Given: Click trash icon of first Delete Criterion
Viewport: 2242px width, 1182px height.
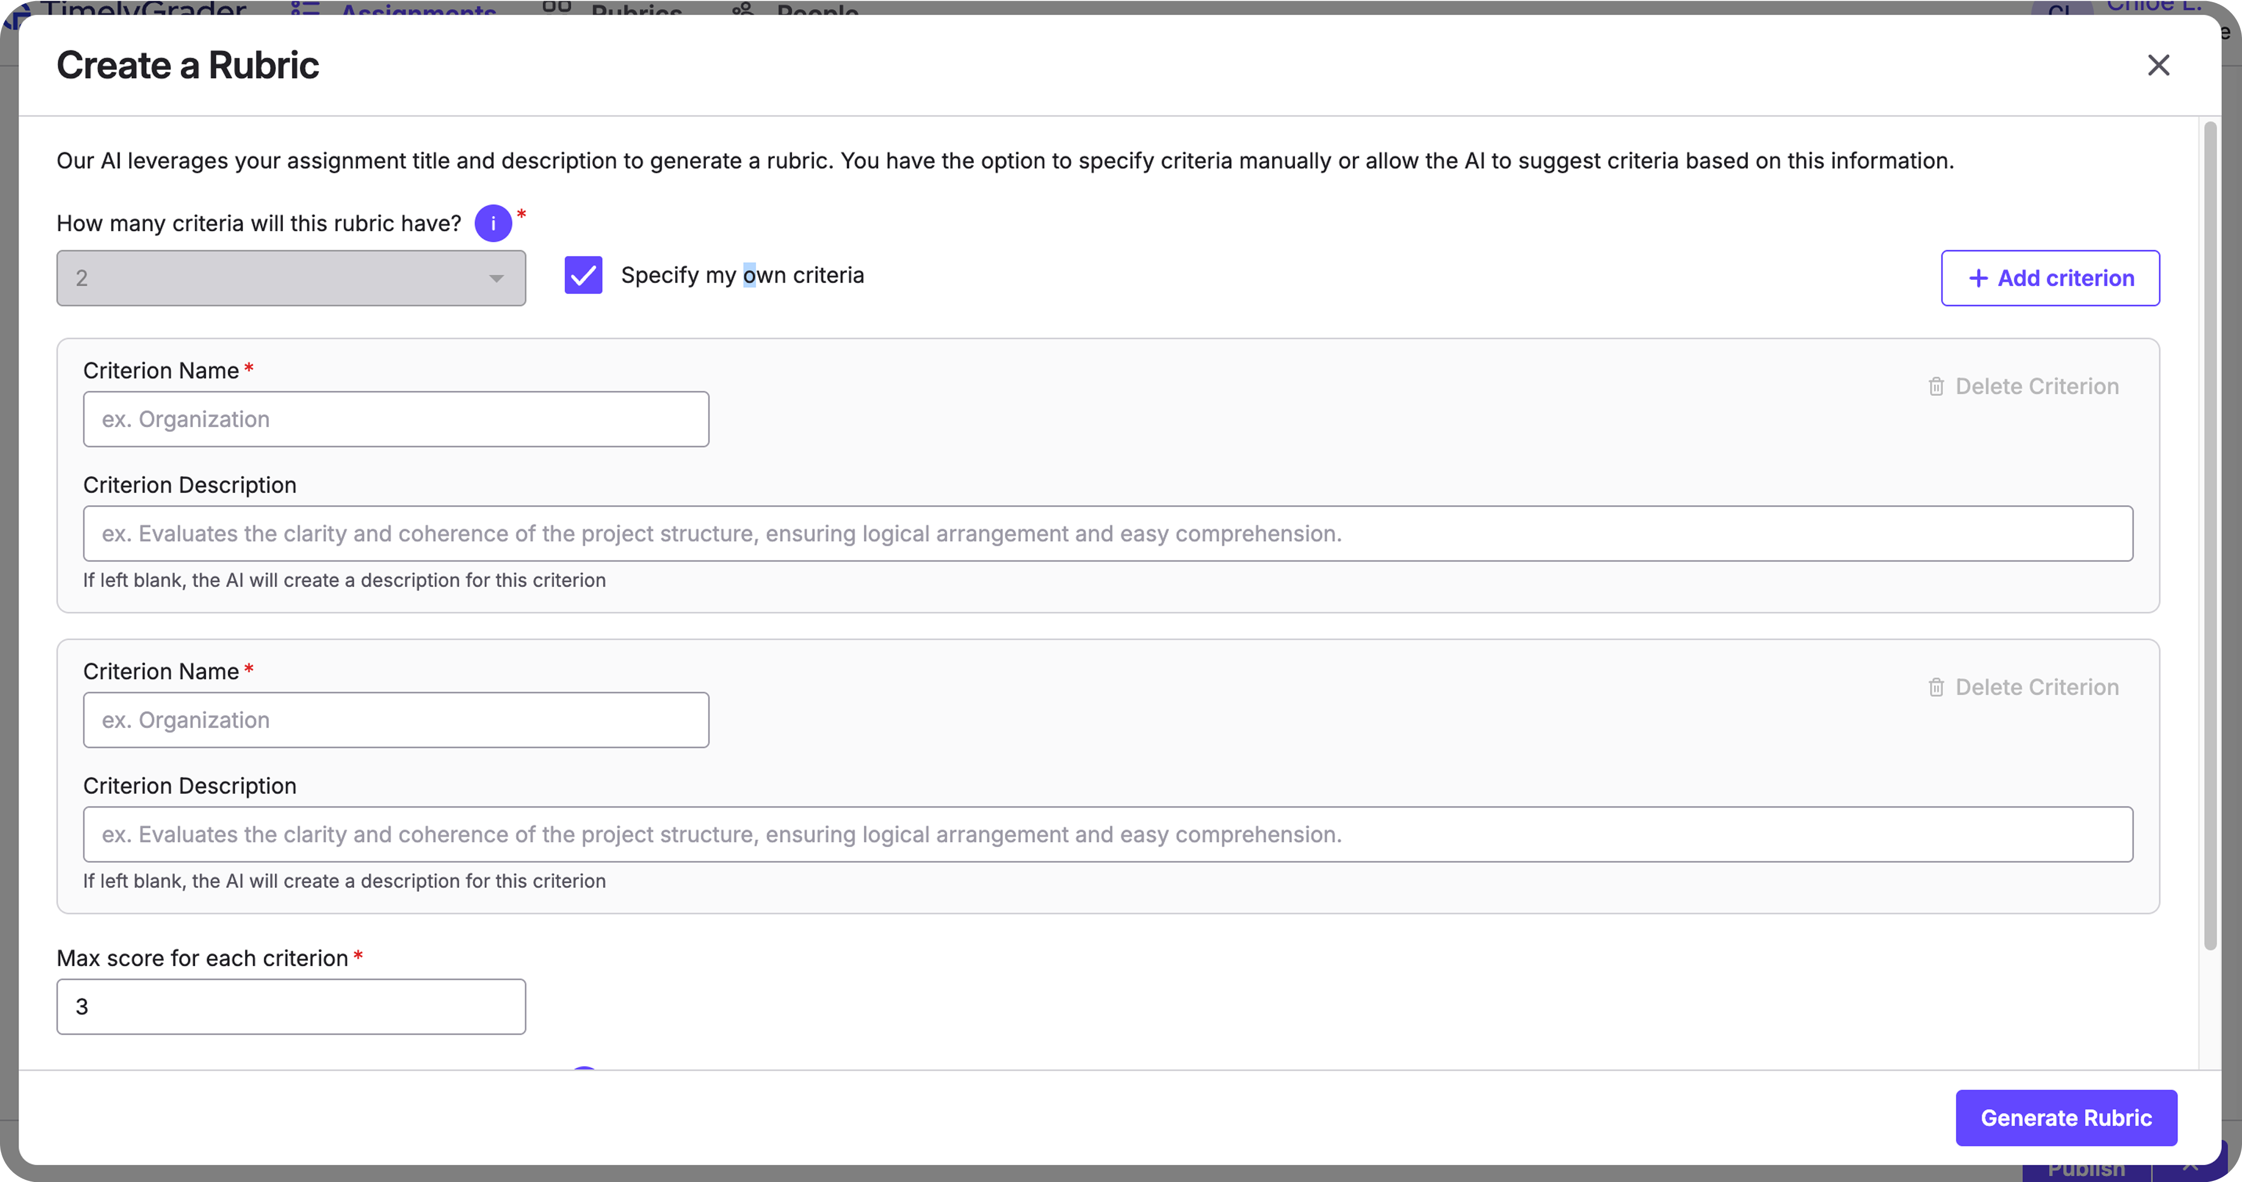Looking at the screenshot, I should coord(1935,387).
